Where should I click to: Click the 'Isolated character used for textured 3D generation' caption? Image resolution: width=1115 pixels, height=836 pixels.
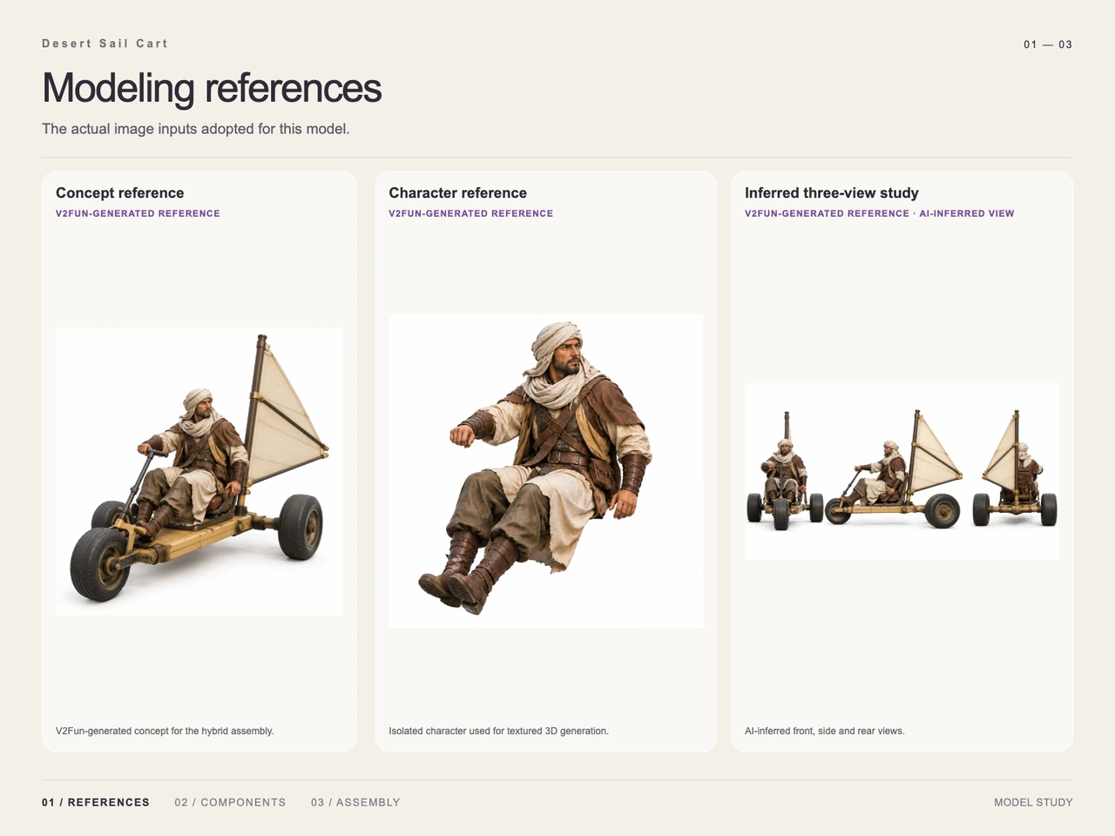pyautogui.click(x=498, y=731)
